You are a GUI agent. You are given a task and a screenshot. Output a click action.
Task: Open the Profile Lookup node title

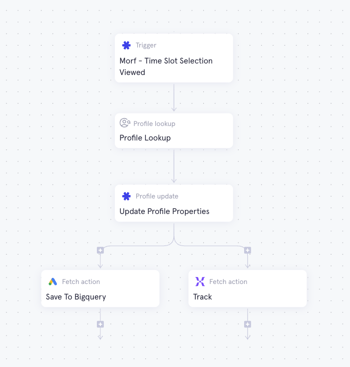pos(145,138)
